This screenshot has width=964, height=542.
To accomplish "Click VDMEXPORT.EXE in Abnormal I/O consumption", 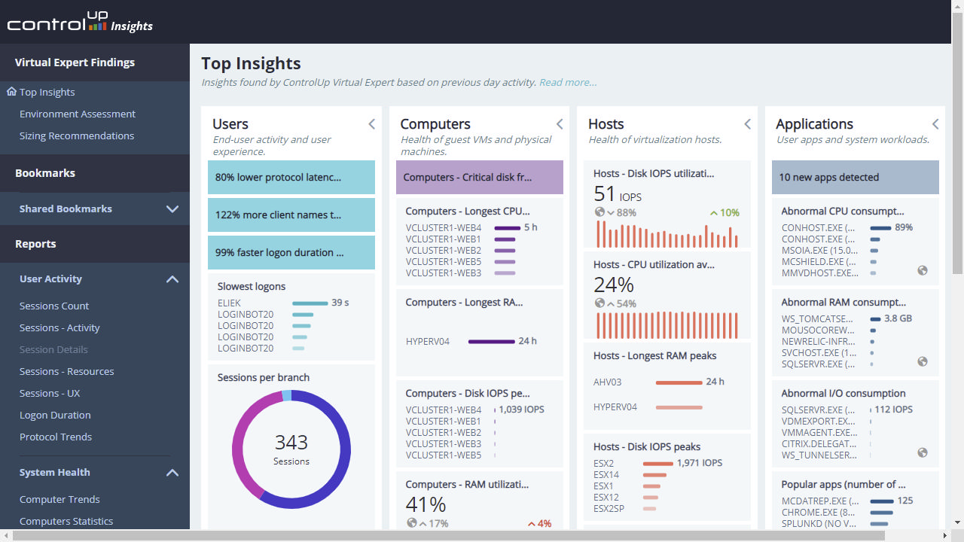I will point(819,421).
